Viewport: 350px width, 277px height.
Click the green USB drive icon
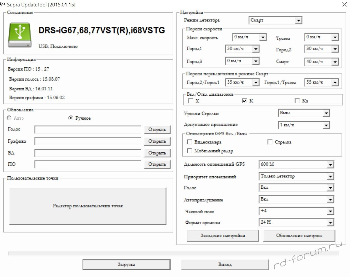pyautogui.click(x=20, y=35)
